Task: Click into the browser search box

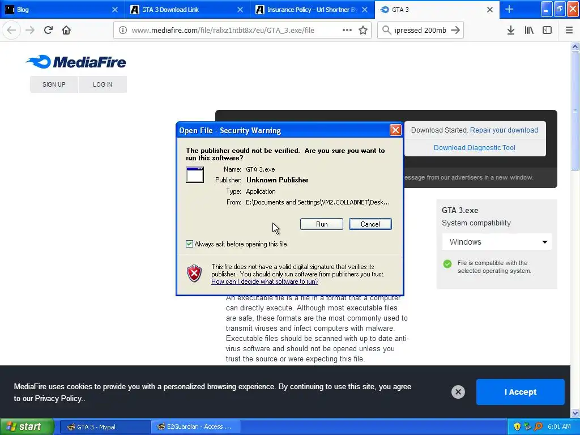Action: click(421, 31)
